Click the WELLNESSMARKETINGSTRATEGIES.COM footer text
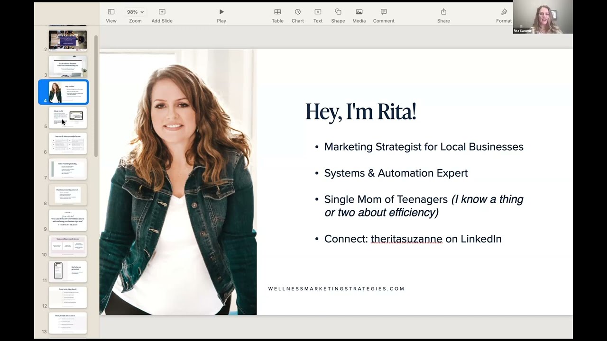Screen dimensions: 607x341 [336, 289]
